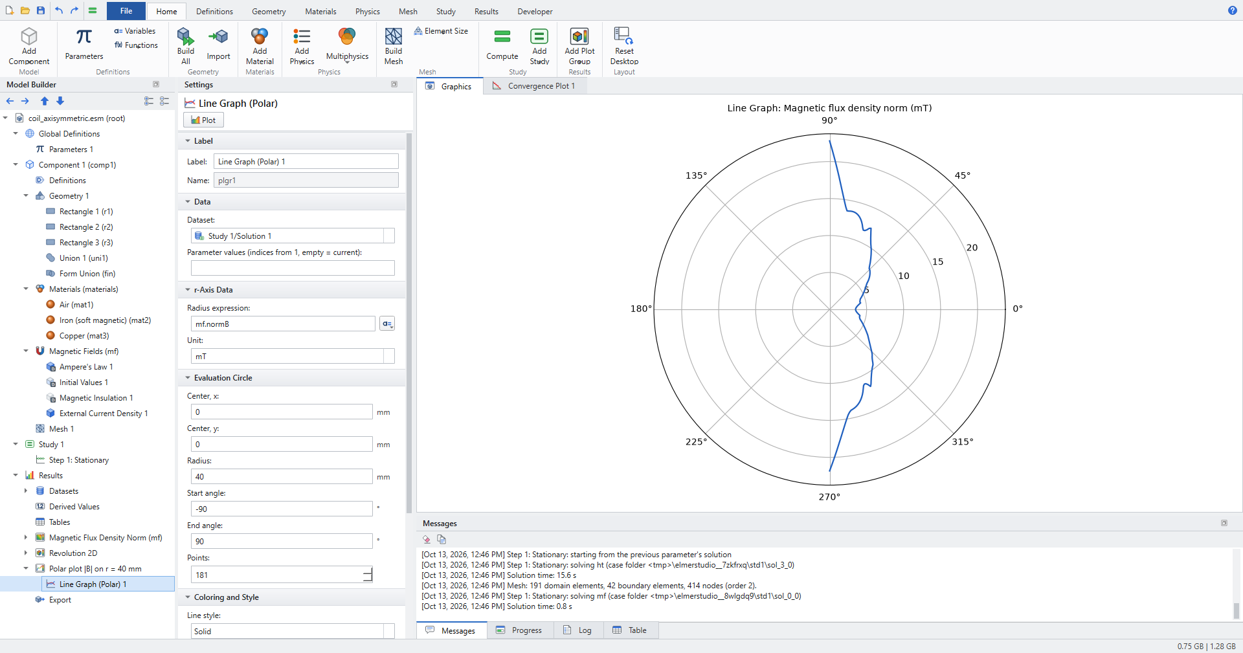Click the Add Plot Group icon

click(x=579, y=36)
